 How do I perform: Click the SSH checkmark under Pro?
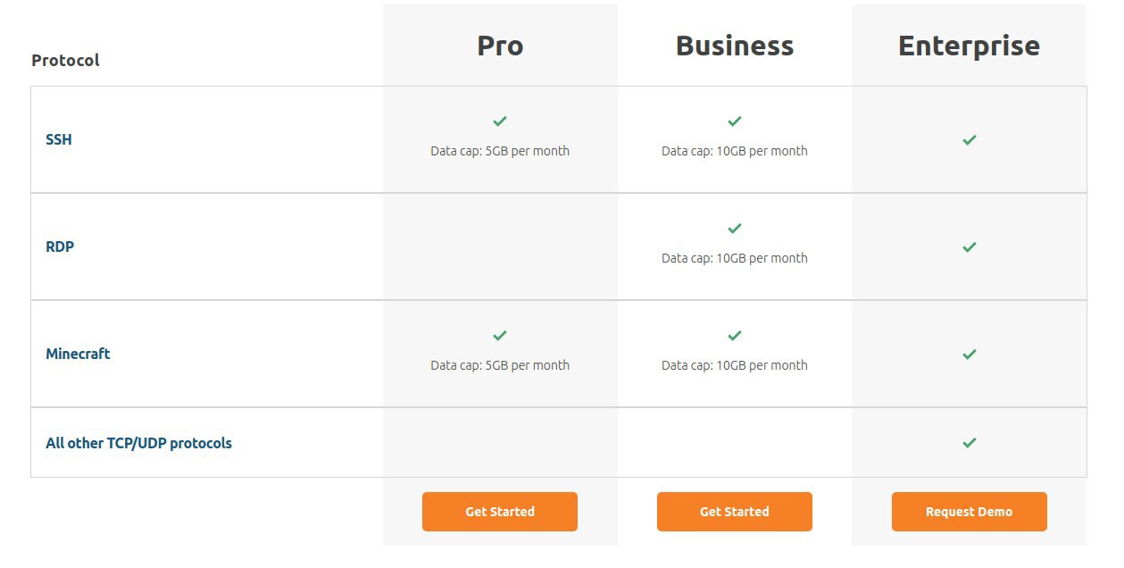click(x=500, y=121)
